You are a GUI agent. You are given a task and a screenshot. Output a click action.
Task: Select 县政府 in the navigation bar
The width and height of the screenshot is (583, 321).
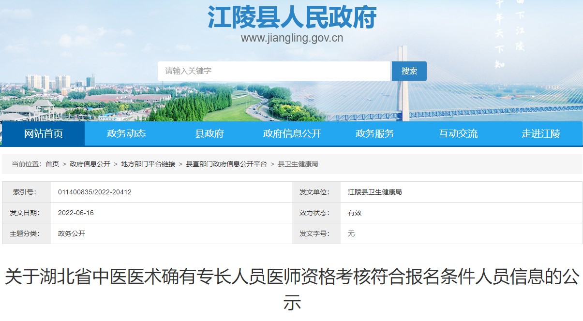point(209,134)
